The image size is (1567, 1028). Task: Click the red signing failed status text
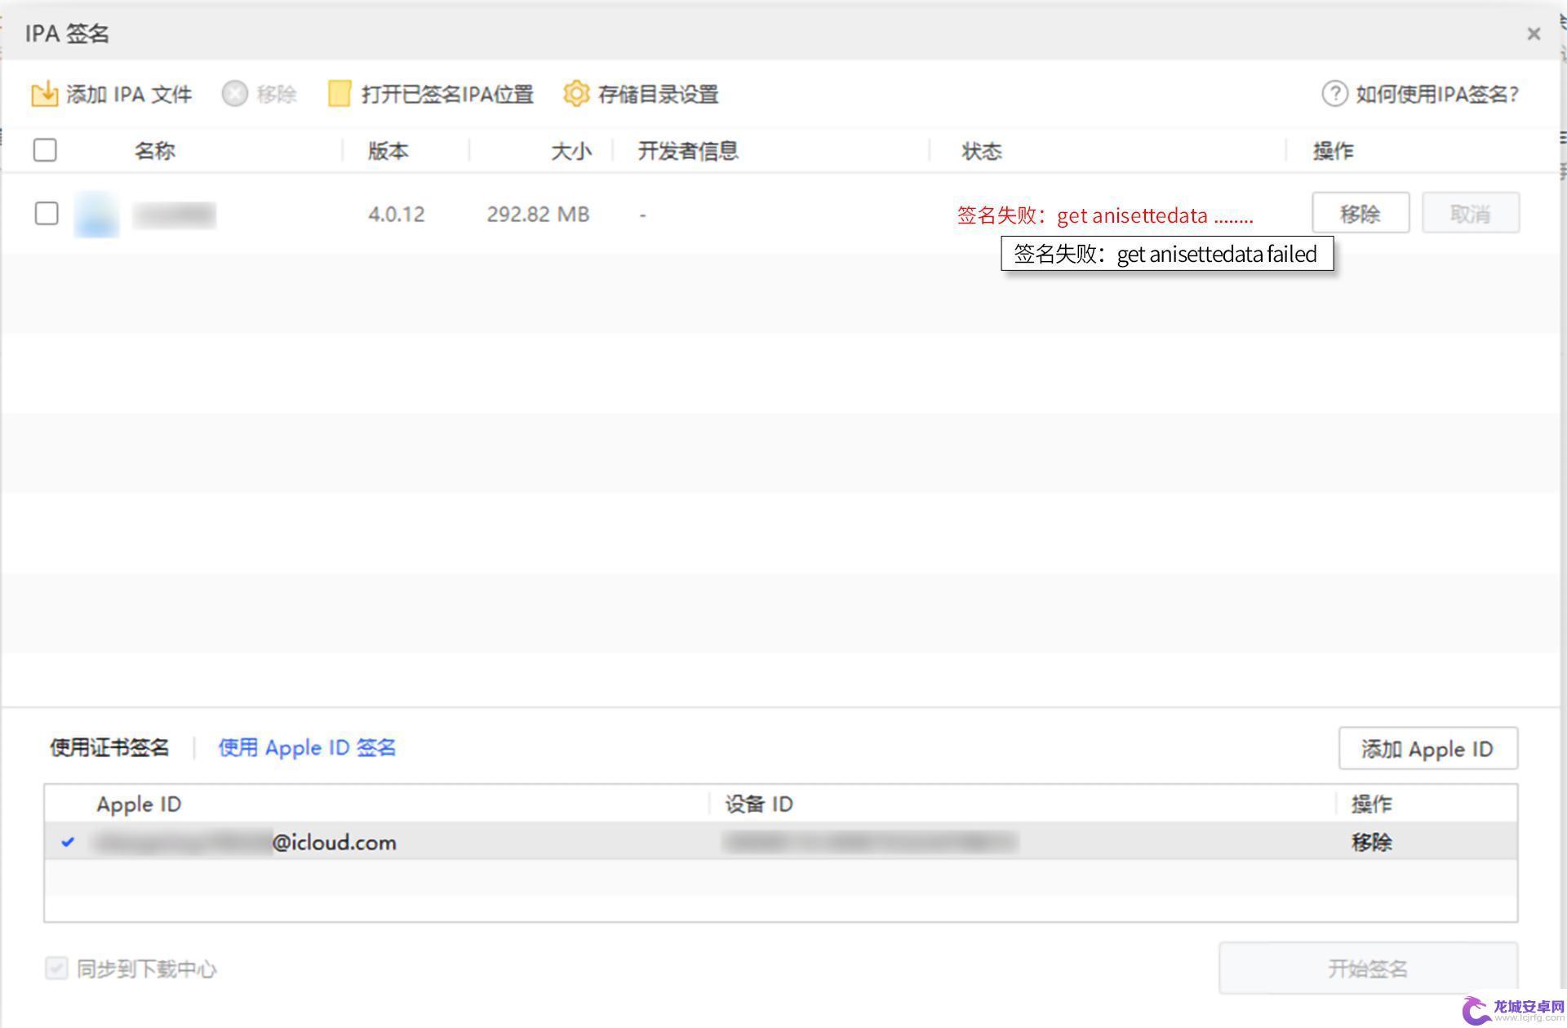(x=1105, y=215)
